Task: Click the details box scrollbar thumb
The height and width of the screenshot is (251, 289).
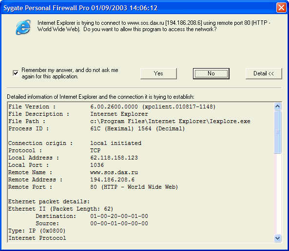Action: (x=278, y=132)
